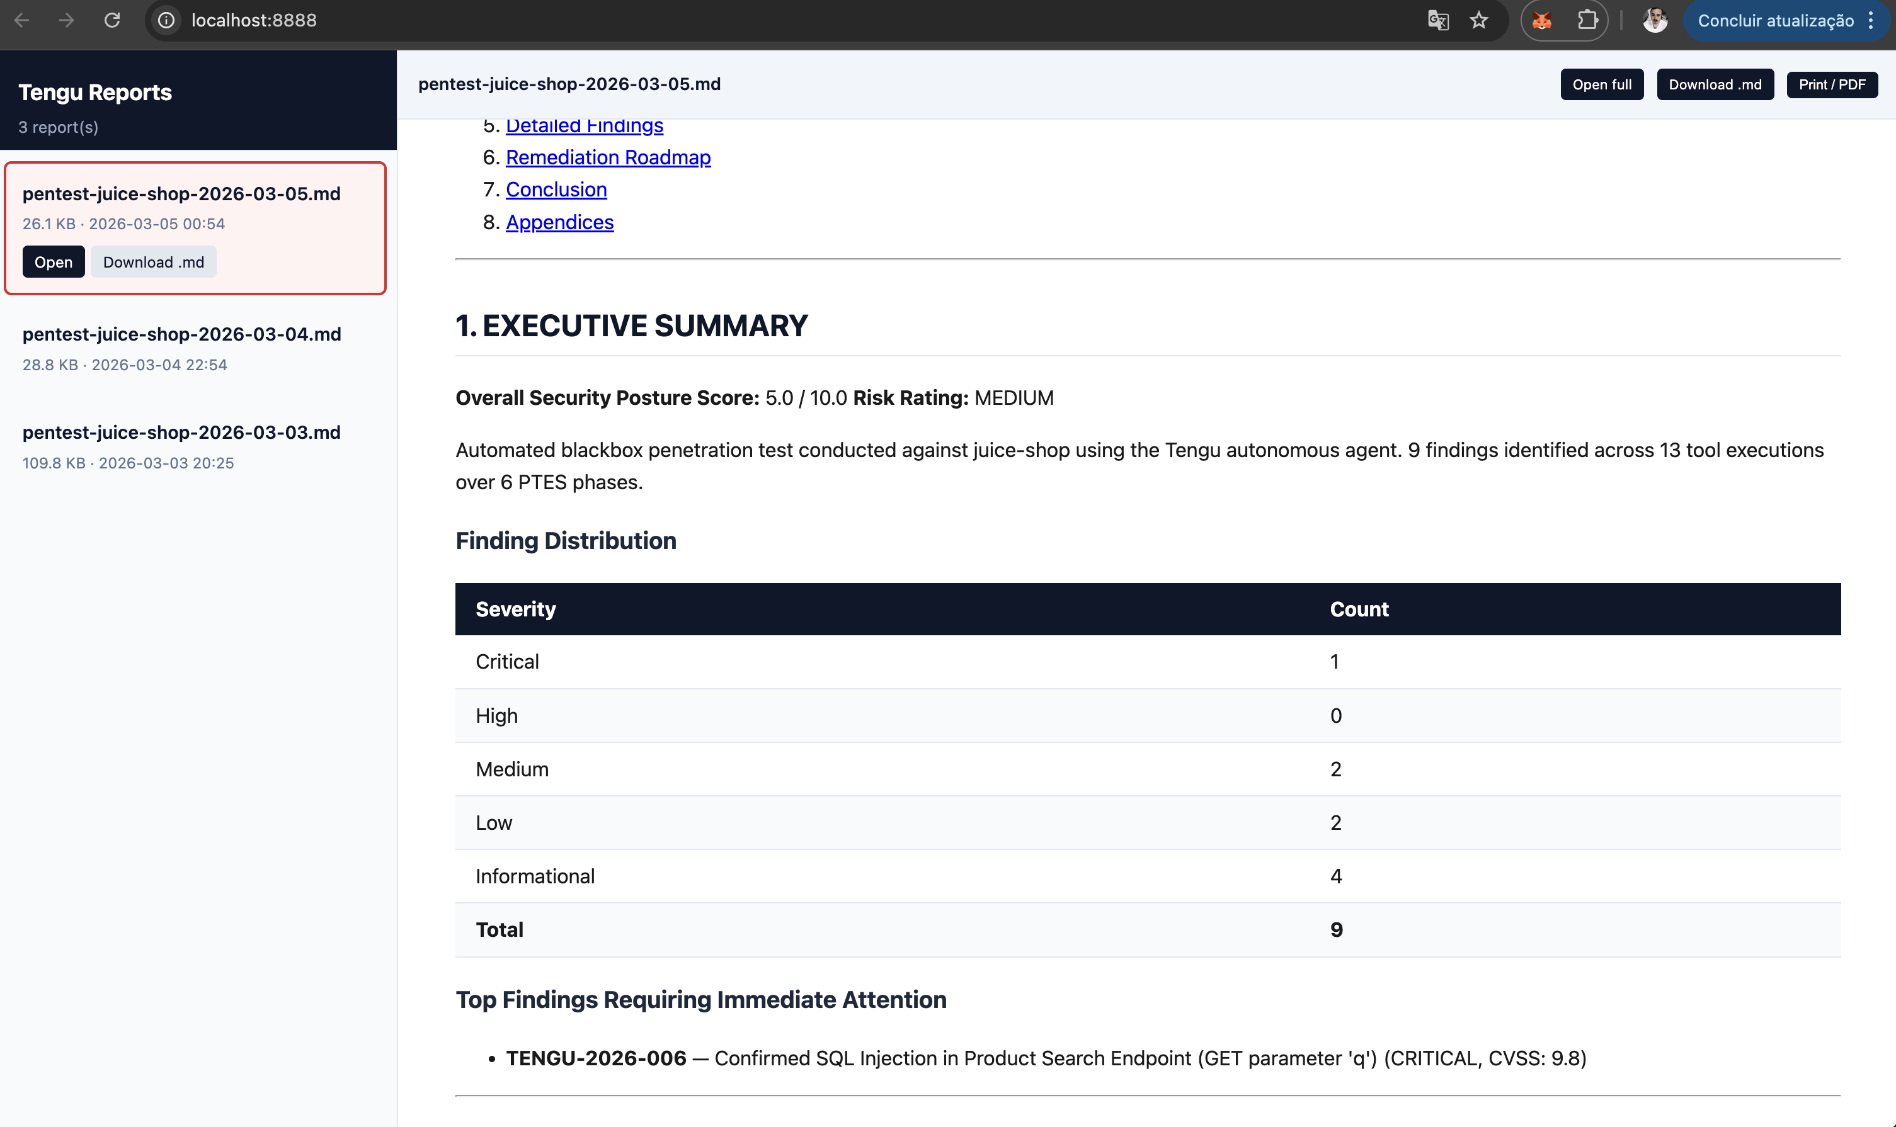Click '28.8 KB · 2026-03-04 22:54' metadata
The image size is (1896, 1127).
pyautogui.click(x=125, y=365)
